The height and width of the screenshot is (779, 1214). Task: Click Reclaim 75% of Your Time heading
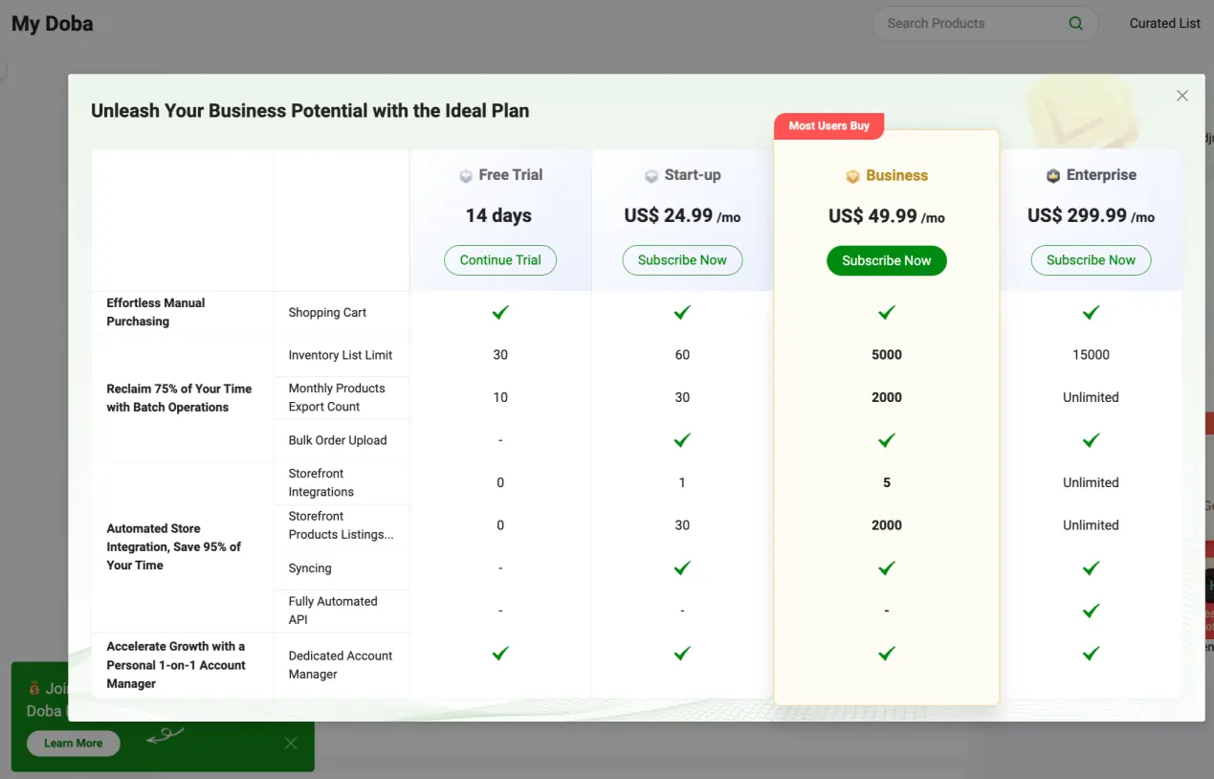(179, 398)
